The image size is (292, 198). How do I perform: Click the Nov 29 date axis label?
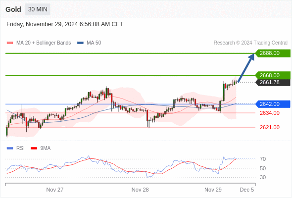[x=213, y=190]
